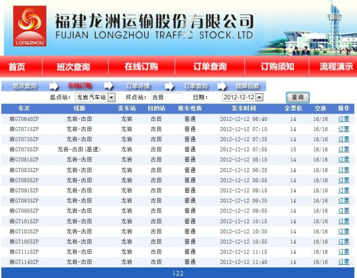Click the 线路 column header
The width and height of the screenshot is (357, 278).
[x=79, y=108]
